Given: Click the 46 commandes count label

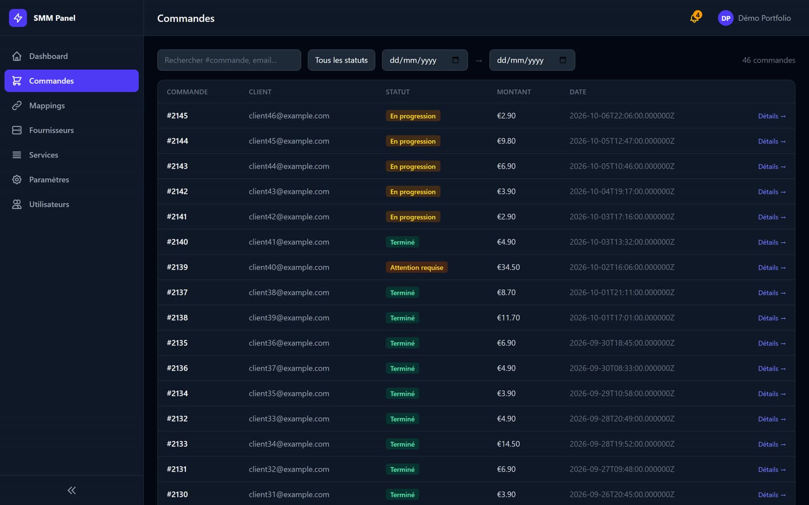Looking at the screenshot, I should tap(769, 60).
